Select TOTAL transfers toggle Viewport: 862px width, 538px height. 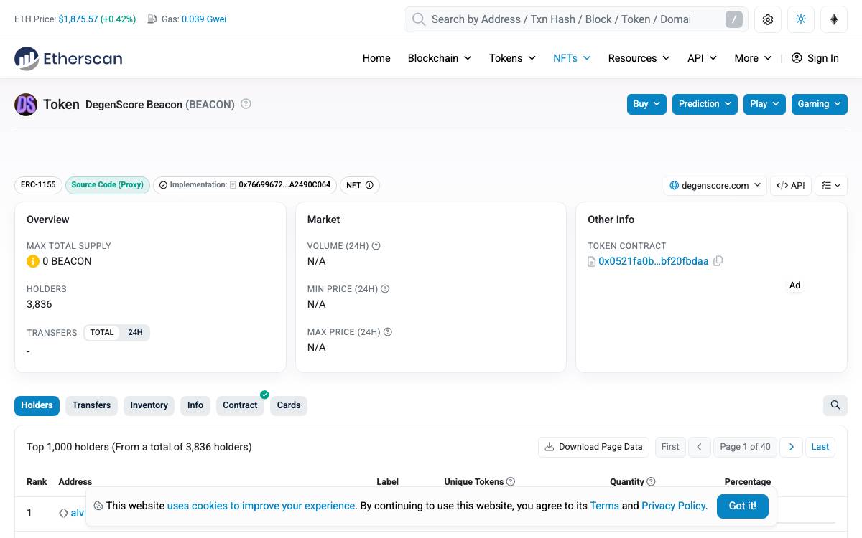(x=102, y=332)
